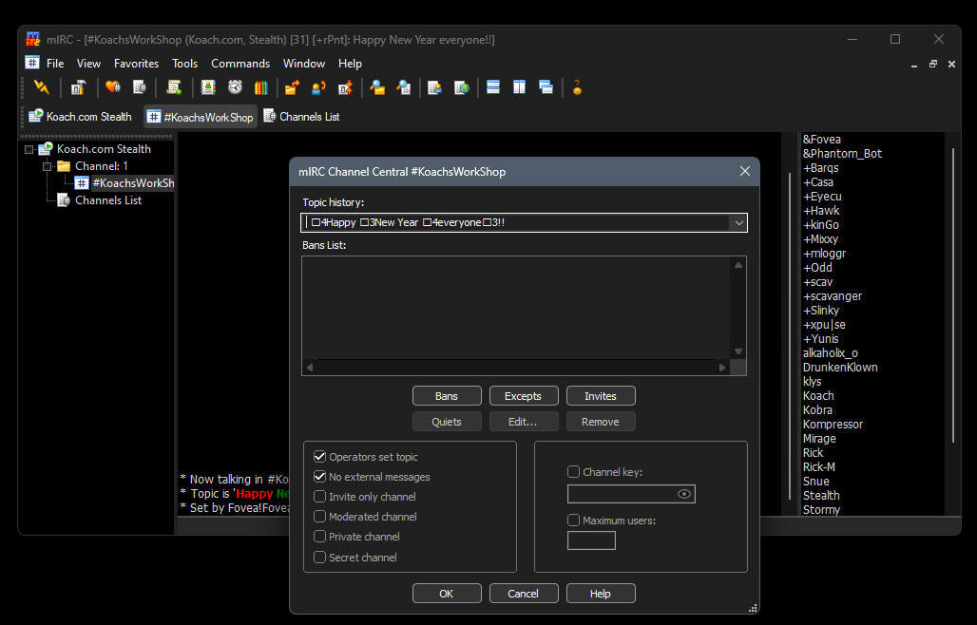Enable the Maximum users checkbox
This screenshot has height=625, width=977.
tap(573, 521)
